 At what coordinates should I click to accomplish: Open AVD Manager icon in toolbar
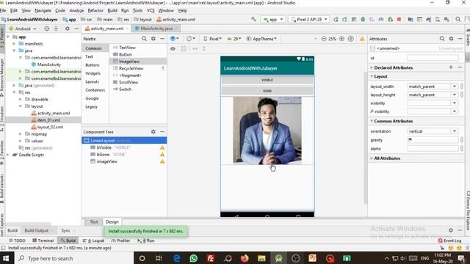pos(438,19)
